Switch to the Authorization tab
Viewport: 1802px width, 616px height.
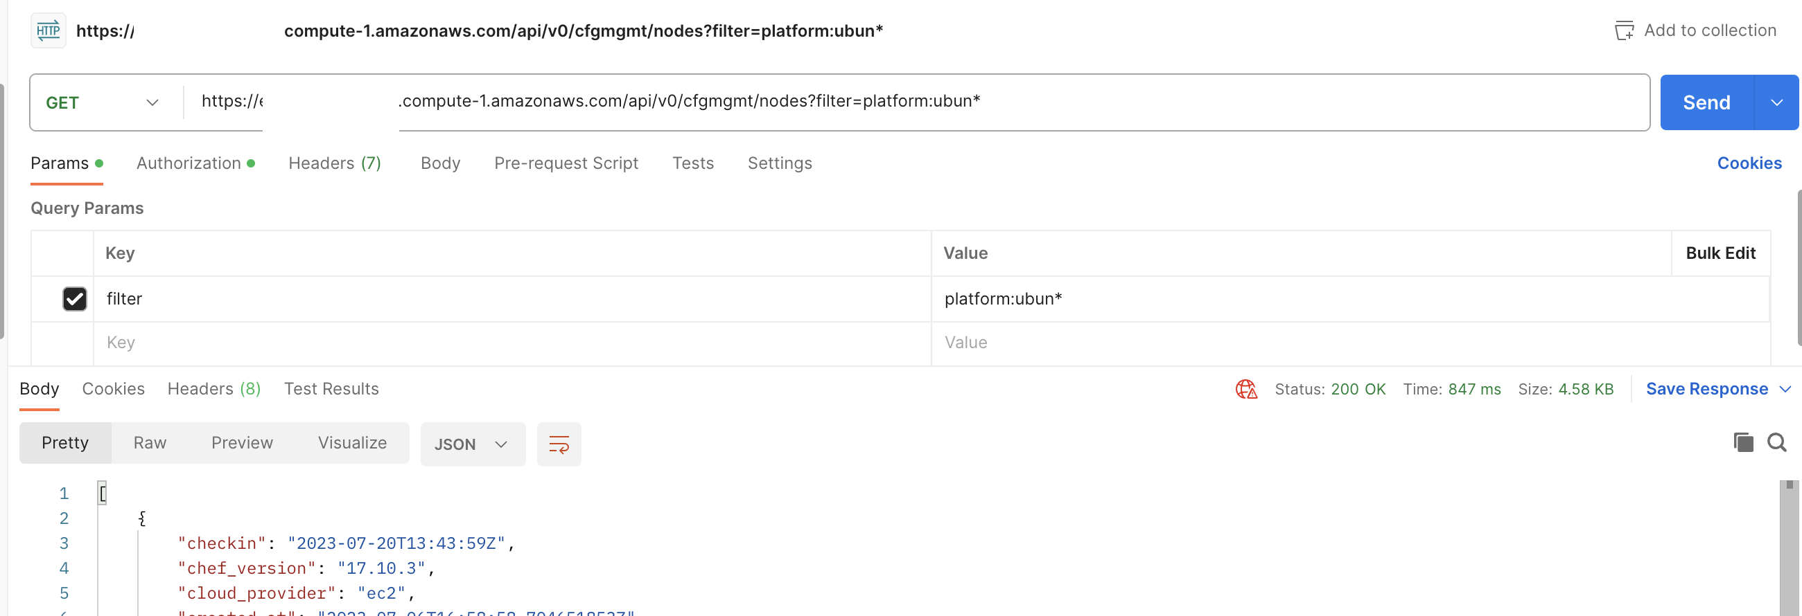(x=196, y=163)
